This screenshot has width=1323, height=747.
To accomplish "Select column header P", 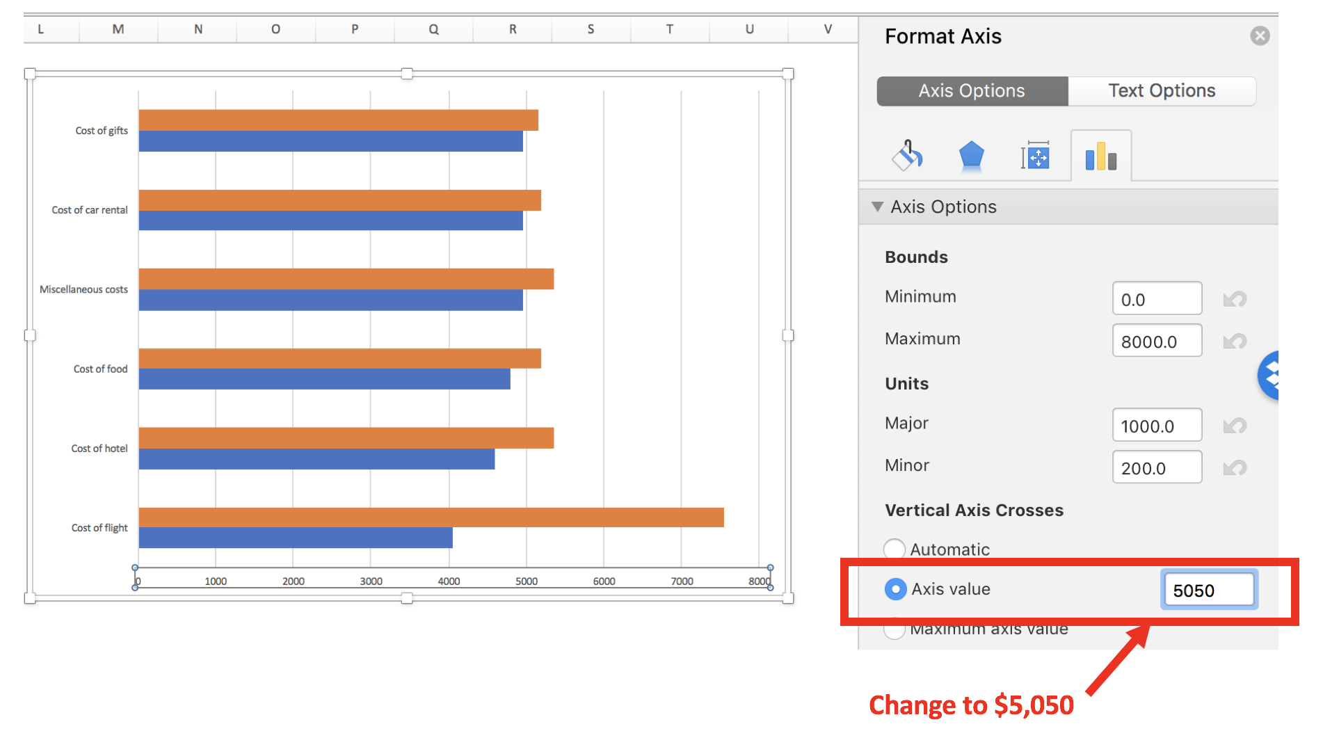I will (x=355, y=29).
